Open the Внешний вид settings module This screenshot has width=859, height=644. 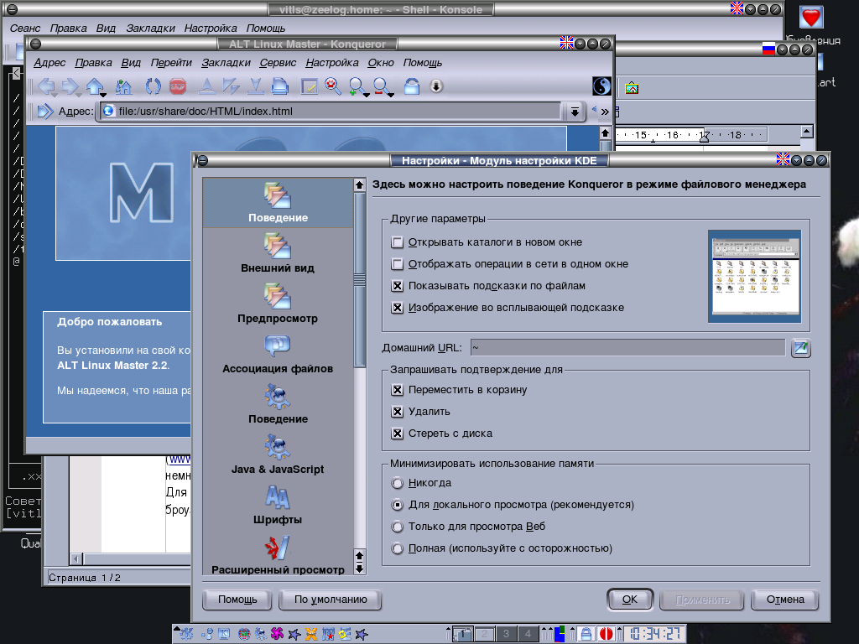coord(278,253)
